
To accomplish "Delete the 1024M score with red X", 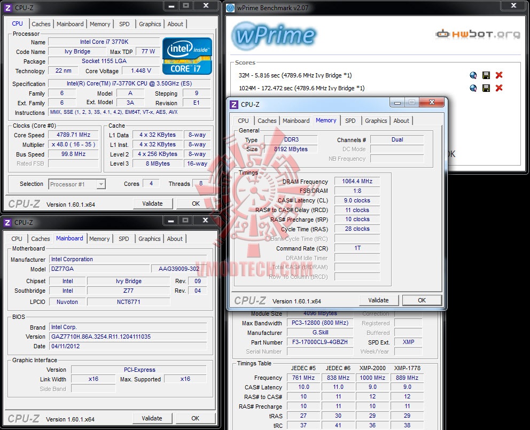I will [499, 88].
